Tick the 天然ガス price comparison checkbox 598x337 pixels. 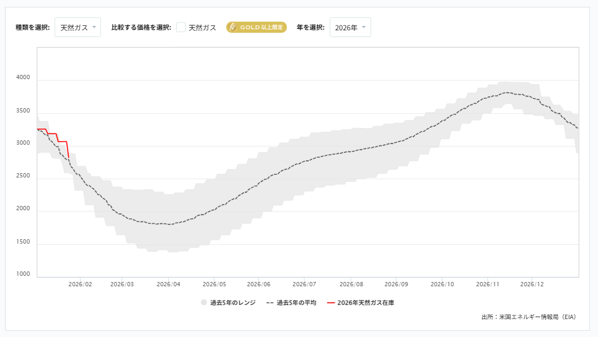point(181,27)
